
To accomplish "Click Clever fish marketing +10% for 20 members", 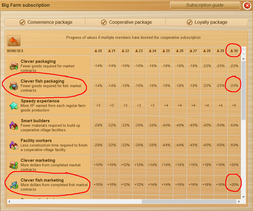I will pos(98,184).
